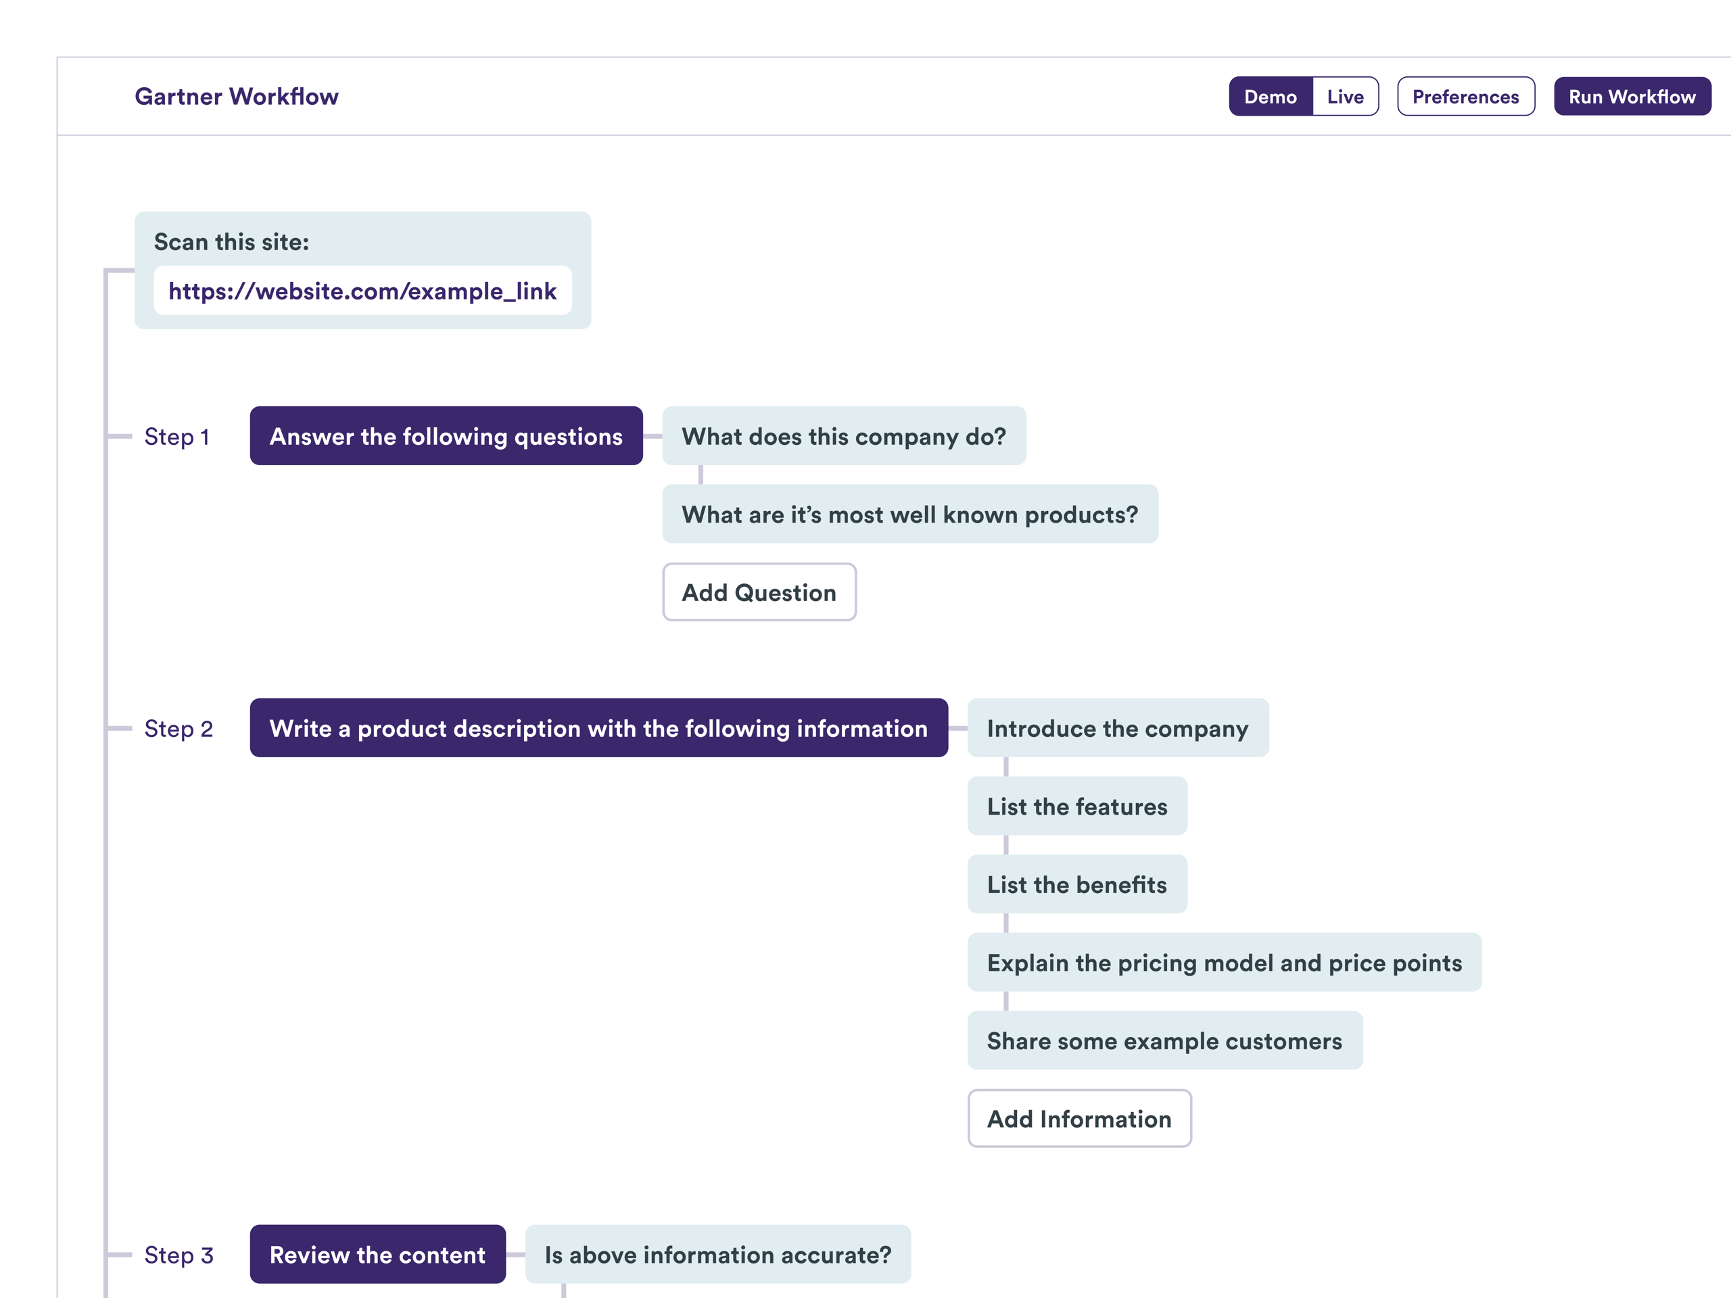Click the Add Question button
The image size is (1731, 1298).
point(759,592)
